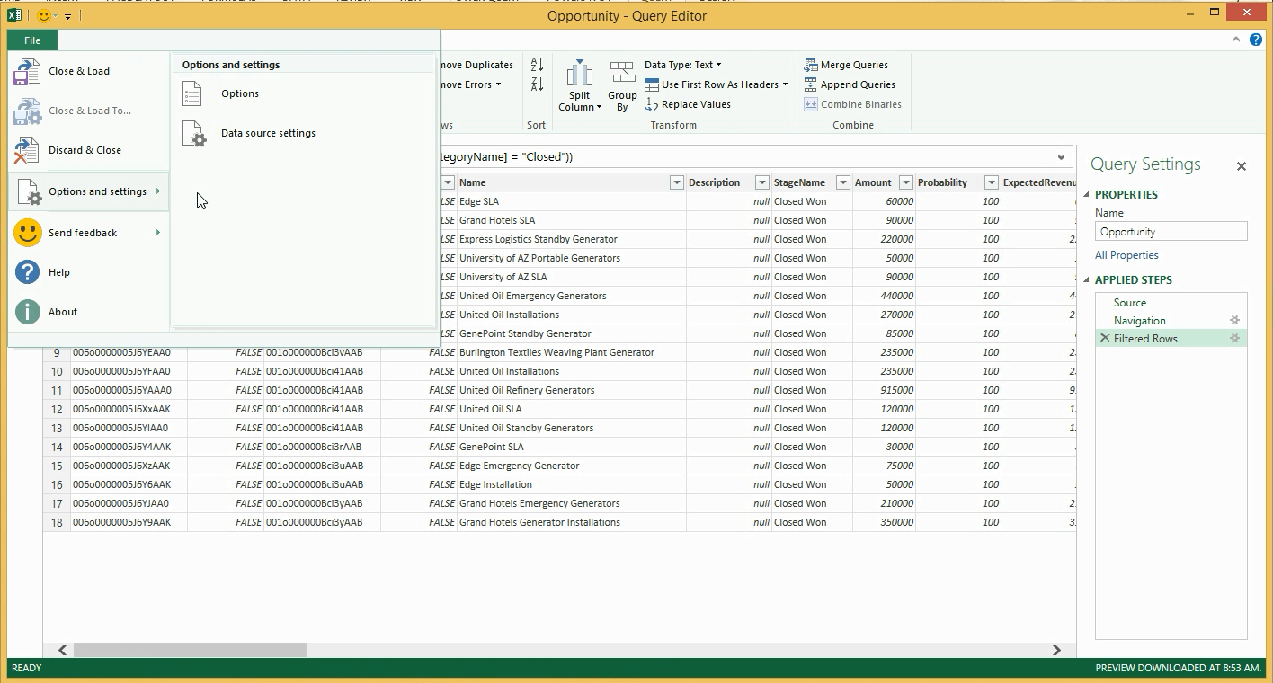Collapse the APPLIED STEPS section
1273x683 pixels.
click(x=1086, y=280)
